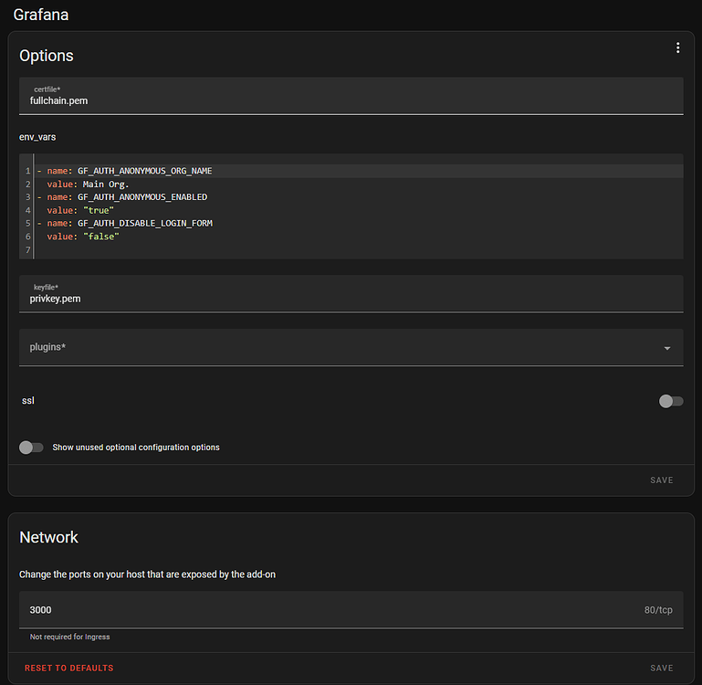Viewport: 702px width, 685px height.
Task: Click the certfile input field
Action: [x=351, y=95]
